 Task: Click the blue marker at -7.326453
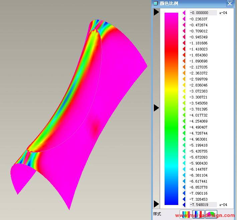[184, 199]
